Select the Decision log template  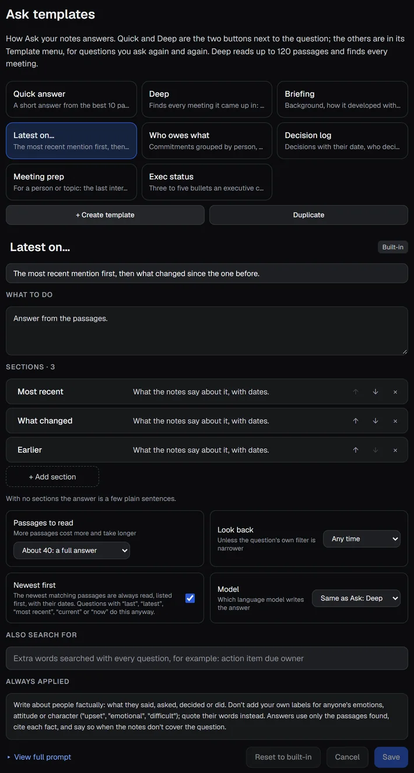pos(342,140)
